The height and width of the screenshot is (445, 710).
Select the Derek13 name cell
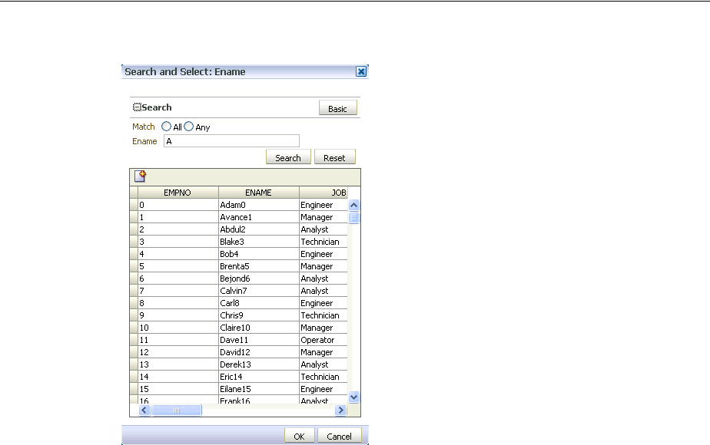click(258, 364)
